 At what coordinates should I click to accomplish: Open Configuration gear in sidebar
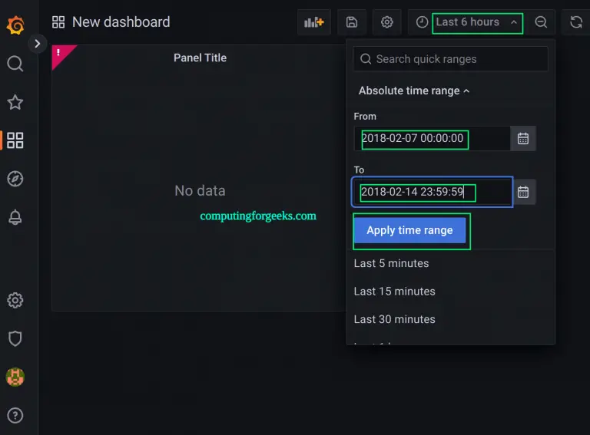pos(15,300)
